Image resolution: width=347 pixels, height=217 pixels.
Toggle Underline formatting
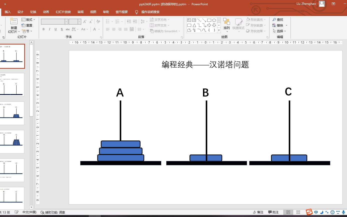[55, 29]
